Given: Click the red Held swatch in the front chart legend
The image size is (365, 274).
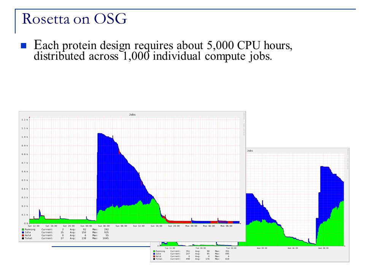Looking at the screenshot, I should pos(23,235).
